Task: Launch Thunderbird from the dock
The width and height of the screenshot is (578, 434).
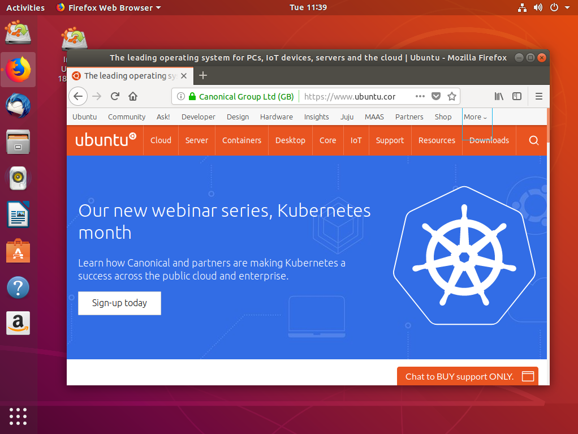Action: point(18,106)
